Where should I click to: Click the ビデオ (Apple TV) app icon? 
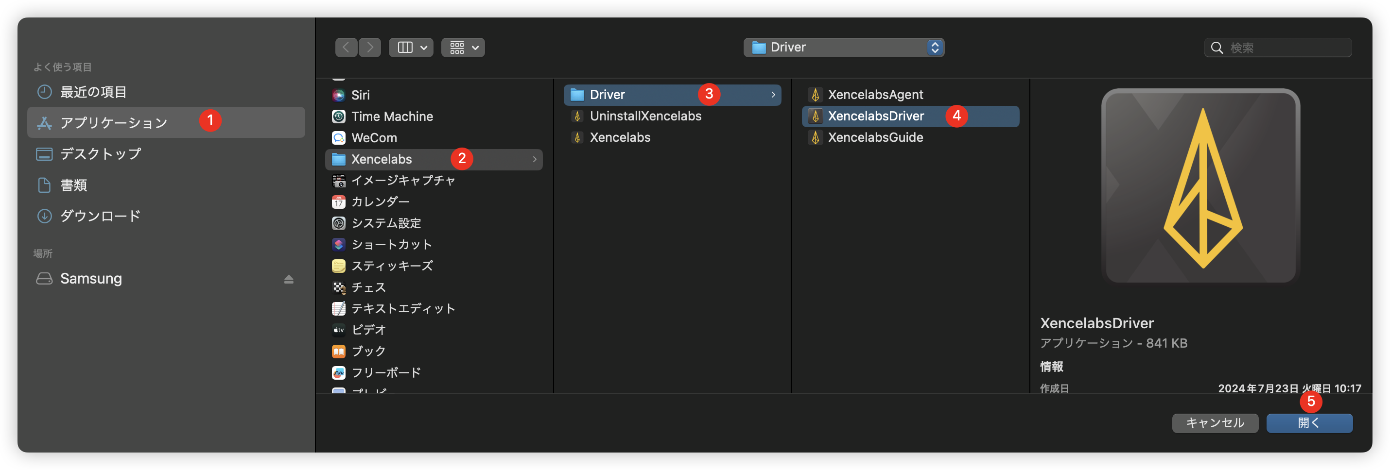338,330
